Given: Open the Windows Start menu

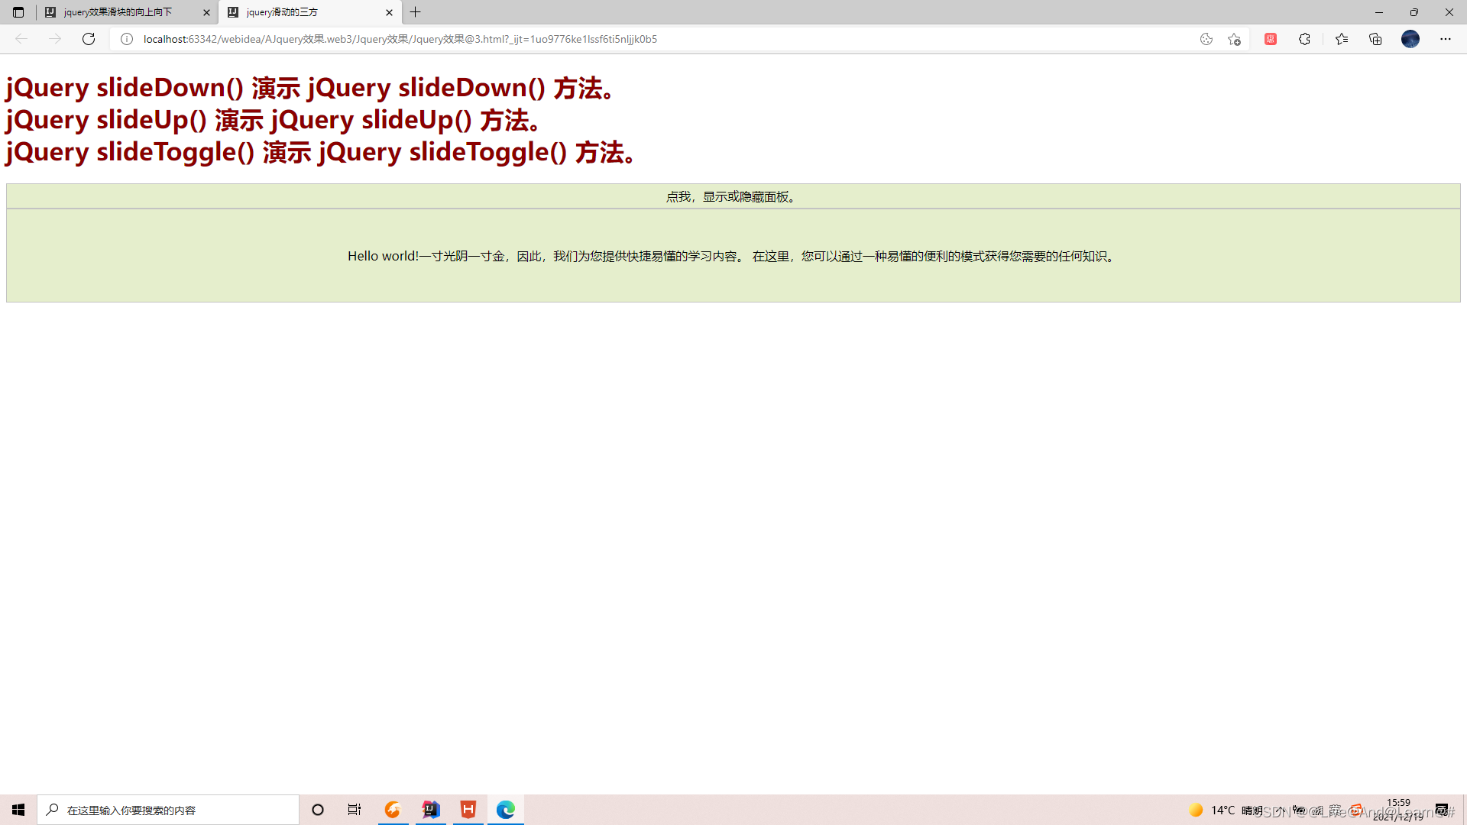Looking at the screenshot, I should pyautogui.click(x=18, y=810).
